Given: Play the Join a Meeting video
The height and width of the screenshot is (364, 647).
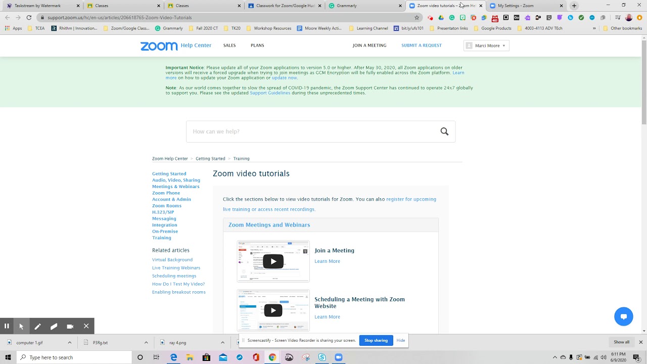Looking at the screenshot, I should coord(273,261).
